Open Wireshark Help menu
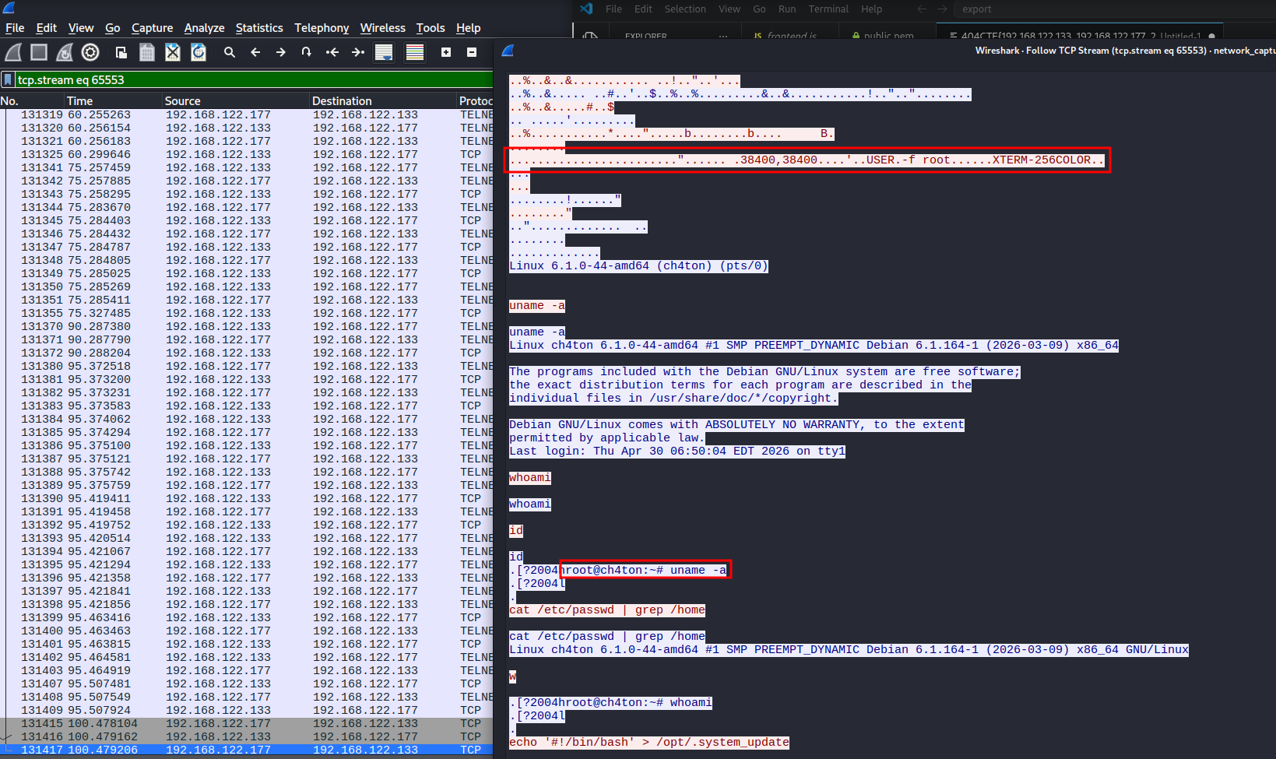Screen dimensions: 1276x759 [468, 28]
